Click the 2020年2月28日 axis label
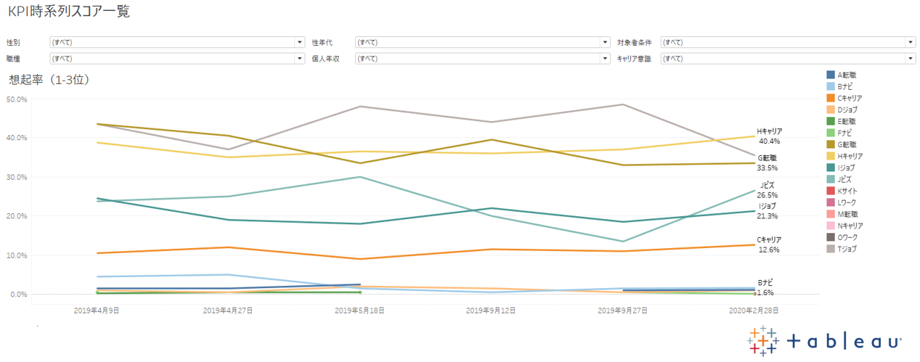The height and width of the screenshot is (362, 920). (x=755, y=310)
